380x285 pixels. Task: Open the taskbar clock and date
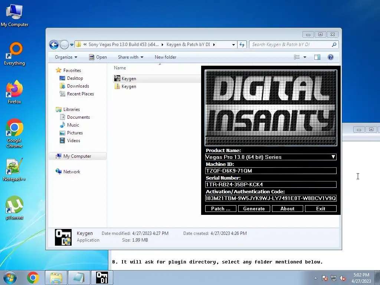361,278
